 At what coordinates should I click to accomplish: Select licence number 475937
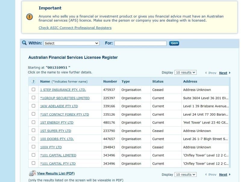[x=109, y=90]
